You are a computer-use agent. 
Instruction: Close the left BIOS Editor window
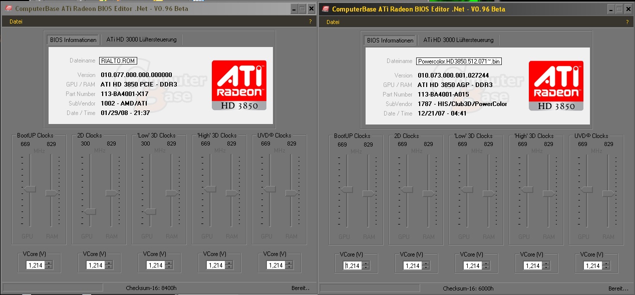[x=311, y=8]
